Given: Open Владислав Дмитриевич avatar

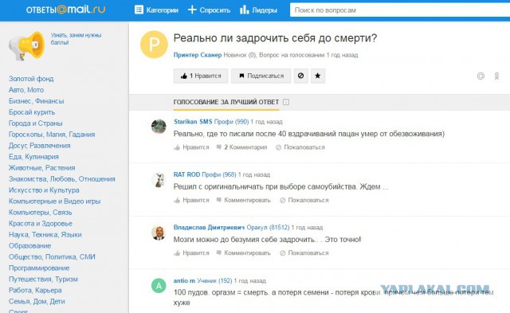Looking at the screenshot, I should 159,233.
